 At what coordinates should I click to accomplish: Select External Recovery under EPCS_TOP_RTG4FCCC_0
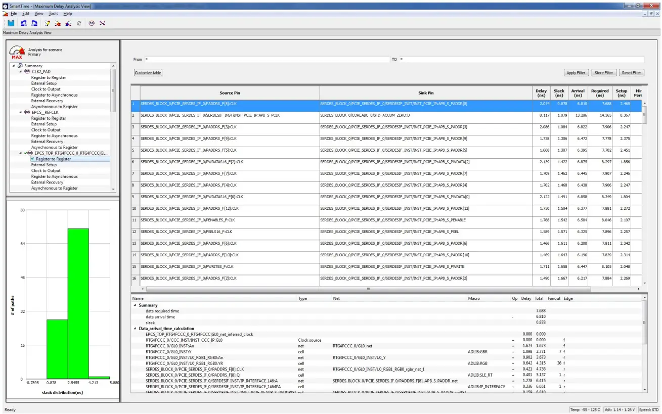tap(47, 182)
